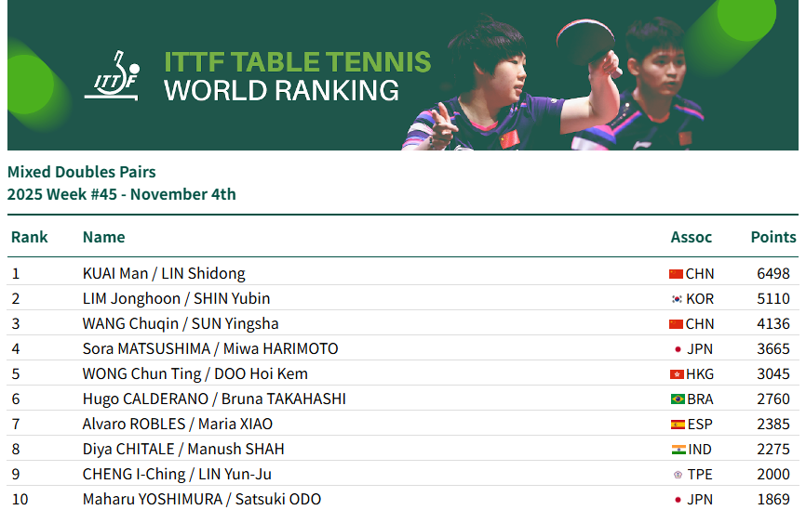Click China flag in WANG Chuqin's row

click(676, 324)
